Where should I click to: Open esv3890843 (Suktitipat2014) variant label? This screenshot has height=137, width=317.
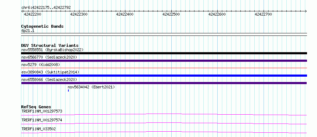point(50,72)
